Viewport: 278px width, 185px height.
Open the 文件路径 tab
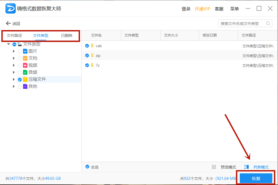(14, 35)
